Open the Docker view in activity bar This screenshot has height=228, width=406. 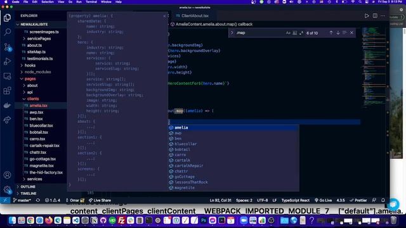7,105
